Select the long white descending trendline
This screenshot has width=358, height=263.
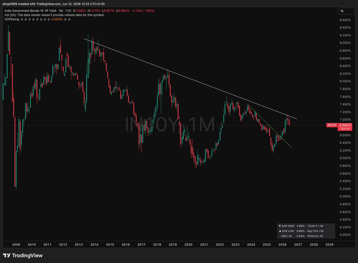point(190,79)
